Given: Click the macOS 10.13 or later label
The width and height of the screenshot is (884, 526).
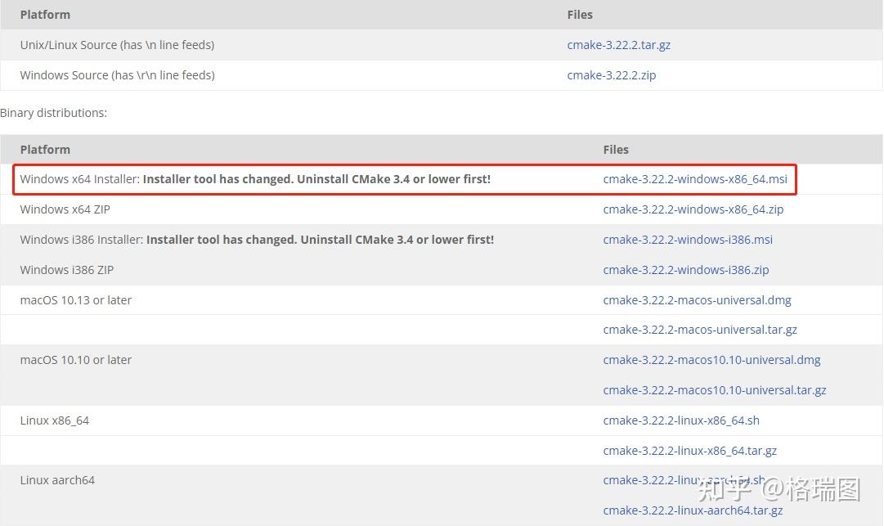Looking at the screenshot, I should (x=75, y=300).
